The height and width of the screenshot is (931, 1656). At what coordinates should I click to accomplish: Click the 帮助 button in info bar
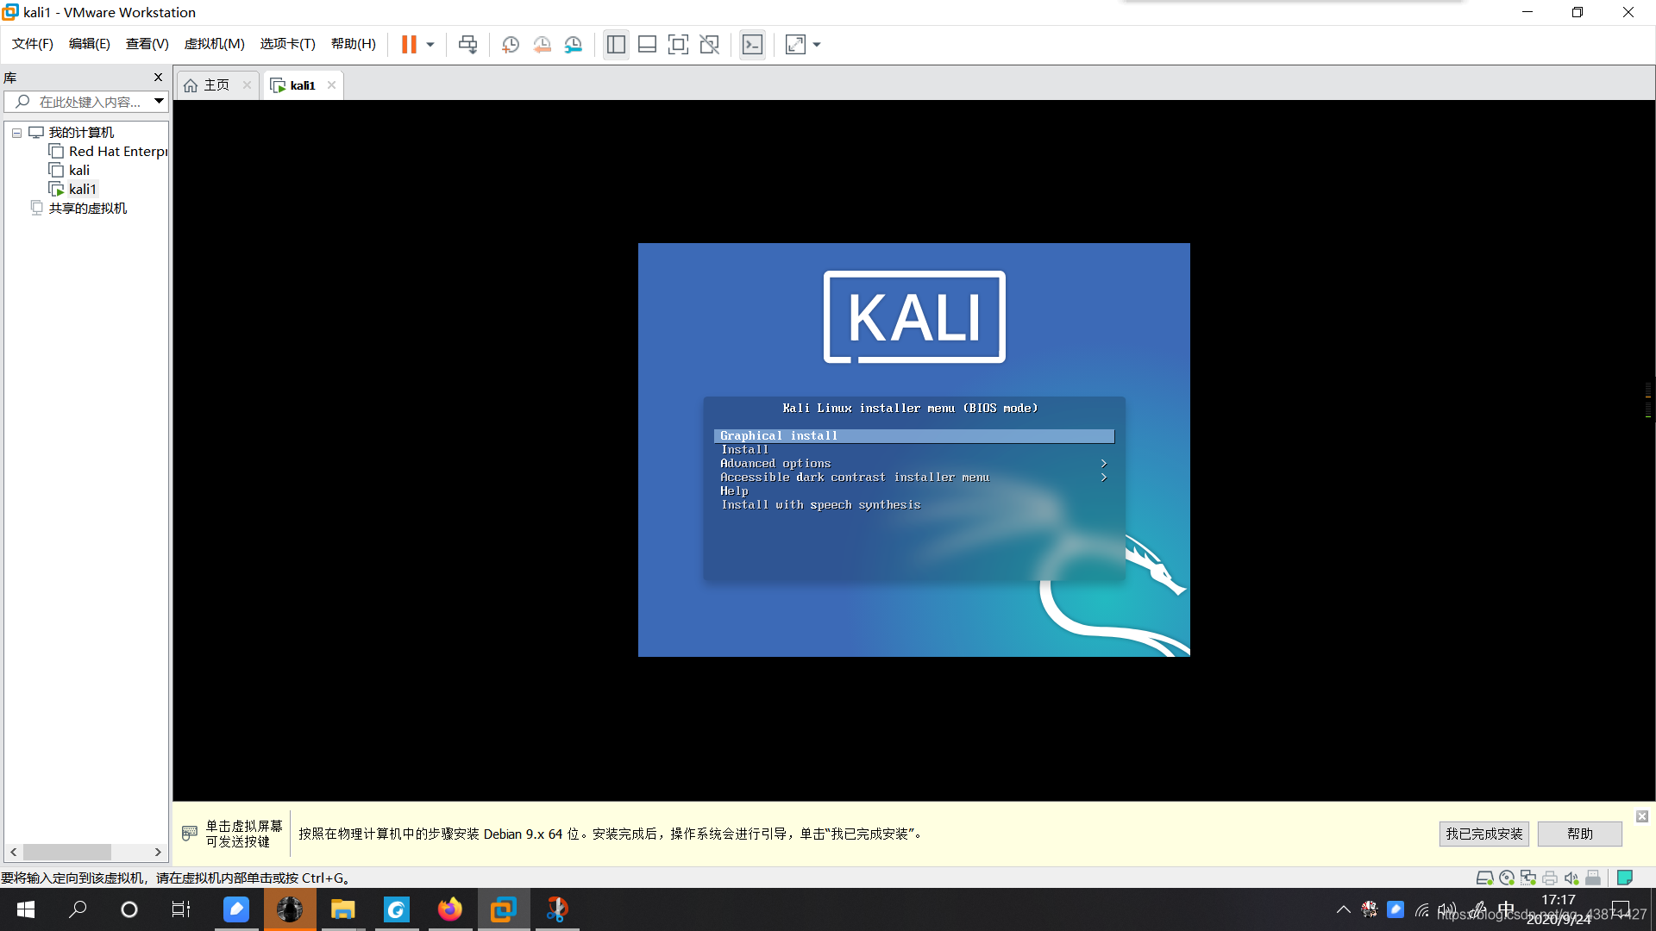[1580, 834]
